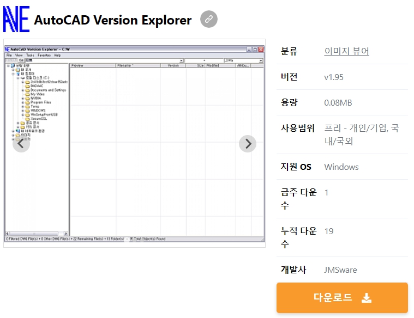414x318 pixels.
Task: Click the copy-link icon beside the title
Action: click(x=208, y=19)
